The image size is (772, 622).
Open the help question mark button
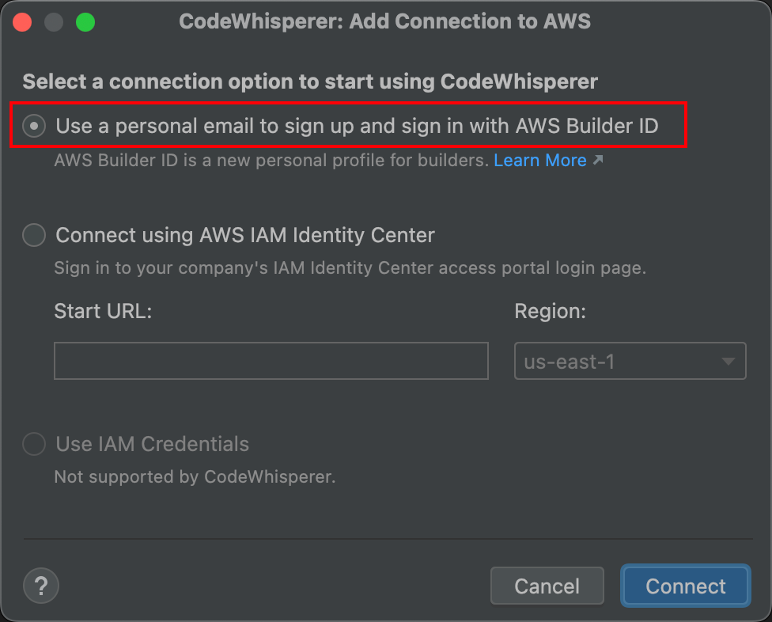click(41, 586)
